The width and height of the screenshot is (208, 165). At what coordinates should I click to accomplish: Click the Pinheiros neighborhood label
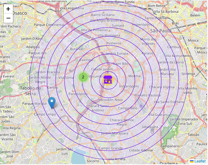114,43
